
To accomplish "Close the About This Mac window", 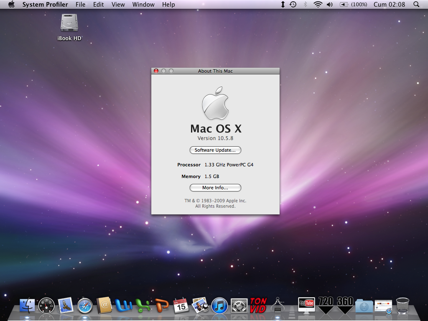I will (x=156, y=71).
